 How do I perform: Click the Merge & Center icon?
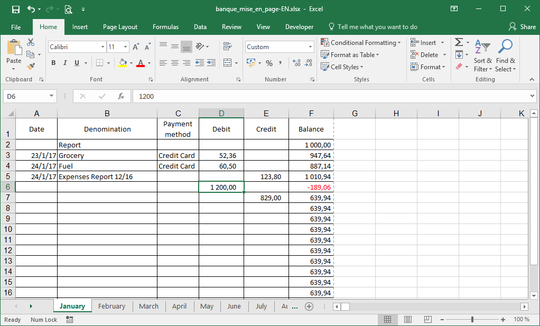click(228, 63)
